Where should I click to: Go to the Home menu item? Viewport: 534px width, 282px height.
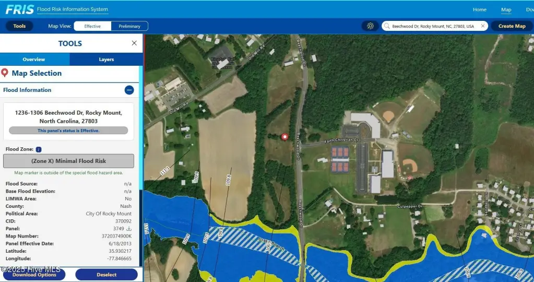(479, 9)
